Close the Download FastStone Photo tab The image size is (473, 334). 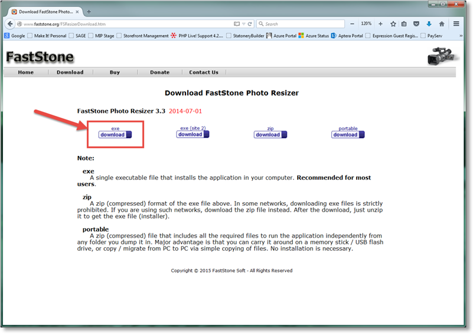pos(77,12)
